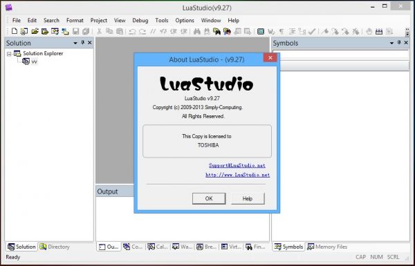Open the Solution panel dropdown arrow
Screen dimensions: 415x266
pos(75,43)
